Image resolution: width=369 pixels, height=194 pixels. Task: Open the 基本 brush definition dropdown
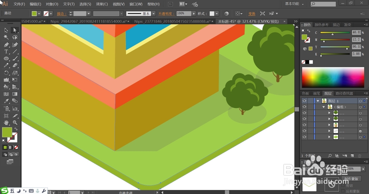(154, 14)
